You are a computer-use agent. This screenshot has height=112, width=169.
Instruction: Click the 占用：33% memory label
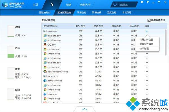pyautogui.click(x=21, y=56)
